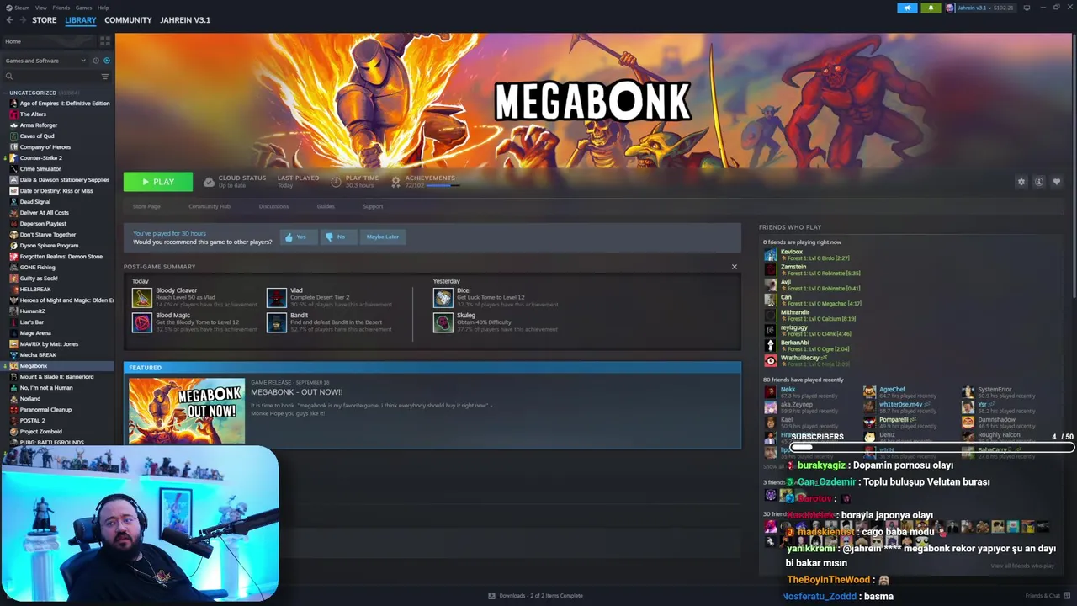Click friend Zamstein in playing list
This screenshot has width=1077, height=606.
coord(793,267)
